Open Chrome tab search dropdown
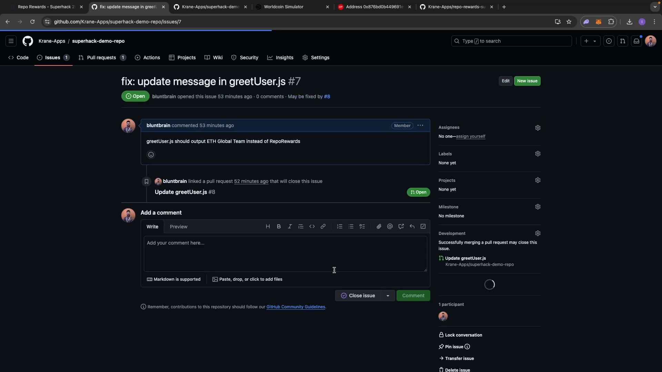This screenshot has width=662, height=372. [x=655, y=7]
